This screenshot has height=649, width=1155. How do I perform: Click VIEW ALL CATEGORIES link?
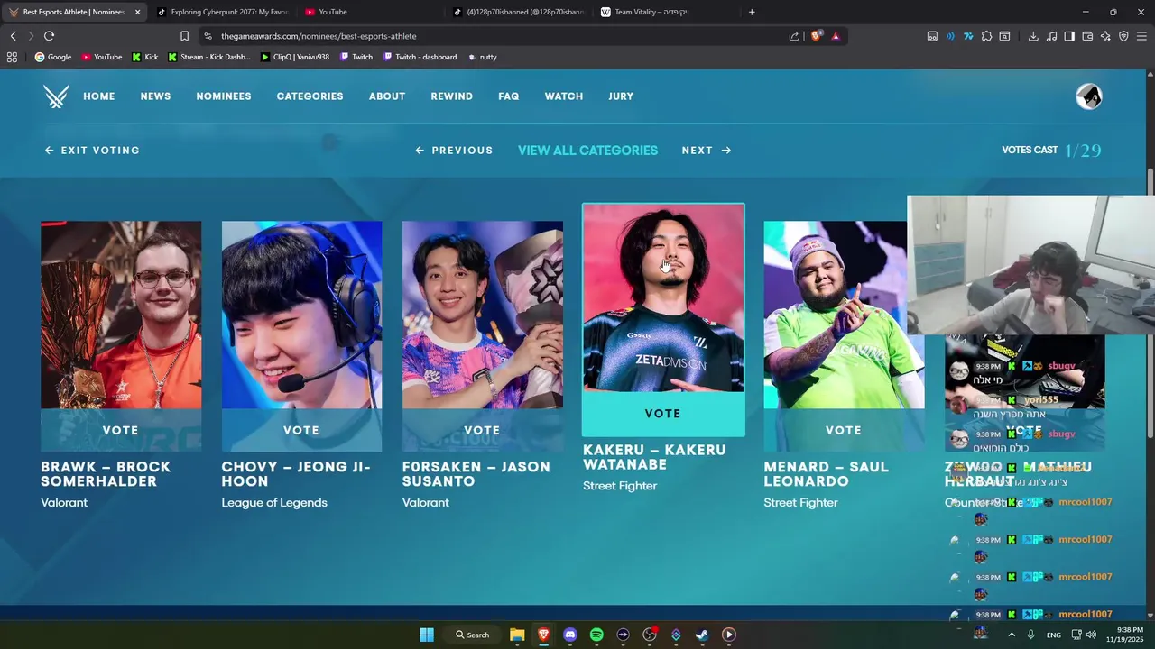(587, 151)
